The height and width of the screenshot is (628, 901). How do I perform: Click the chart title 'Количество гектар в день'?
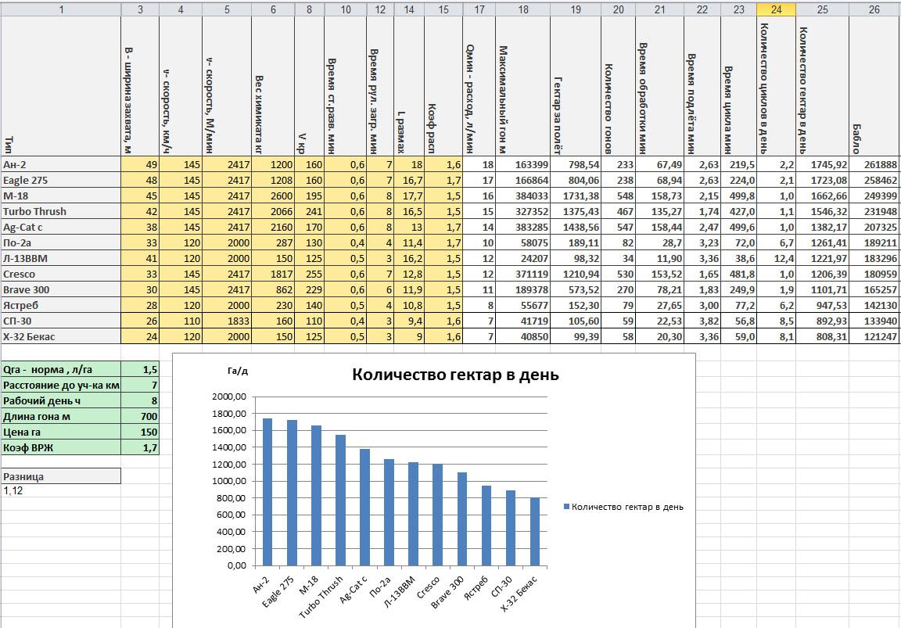click(x=455, y=375)
